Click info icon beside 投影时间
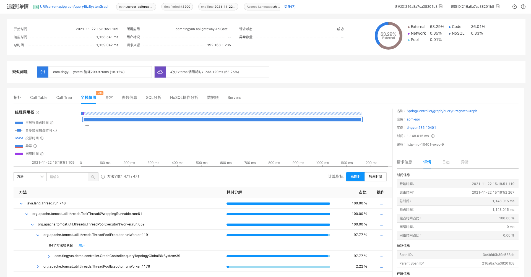 pos(42,138)
